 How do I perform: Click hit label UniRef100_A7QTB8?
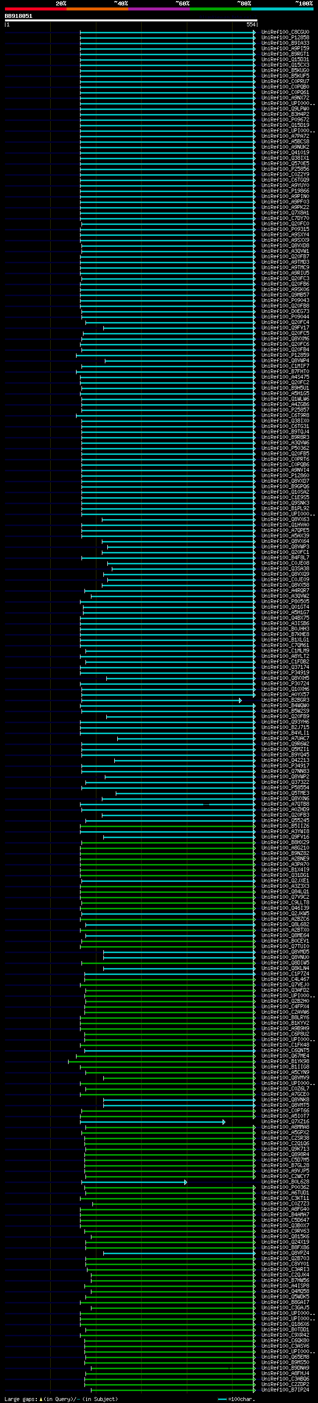pyautogui.click(x=285, y=804)
